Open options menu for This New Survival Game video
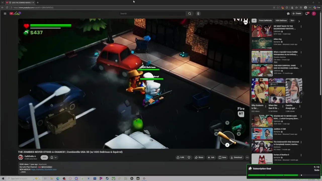 tap(301, 66)
